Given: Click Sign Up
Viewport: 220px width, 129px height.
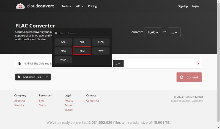Looking at the screenshot, I should coord(183,6).
